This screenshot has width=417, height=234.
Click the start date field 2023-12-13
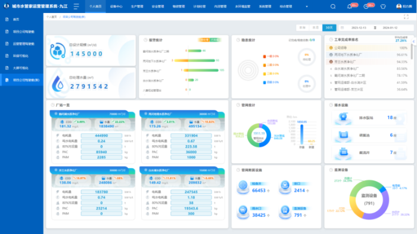point(359,27)
